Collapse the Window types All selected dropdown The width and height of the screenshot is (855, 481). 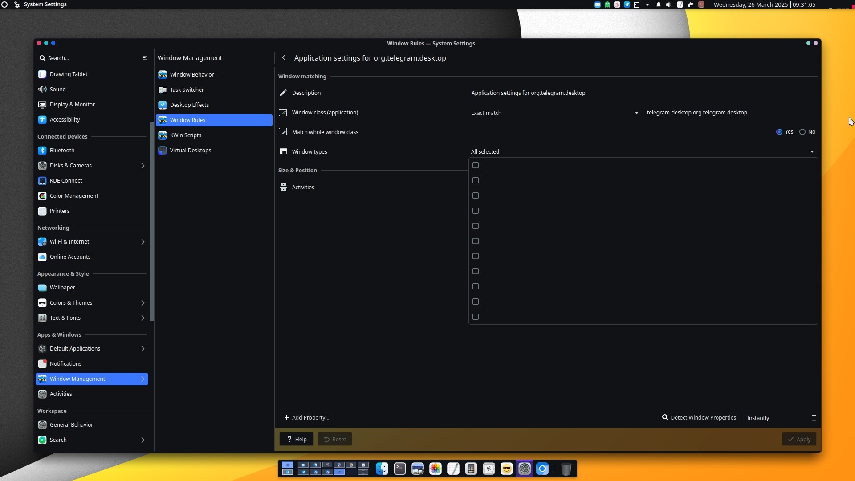click(x=643, y=151)
